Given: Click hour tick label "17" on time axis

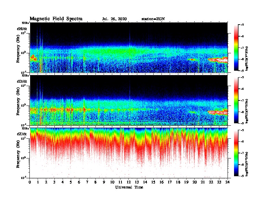Looking at the screenshot, I should pos(170,182).
